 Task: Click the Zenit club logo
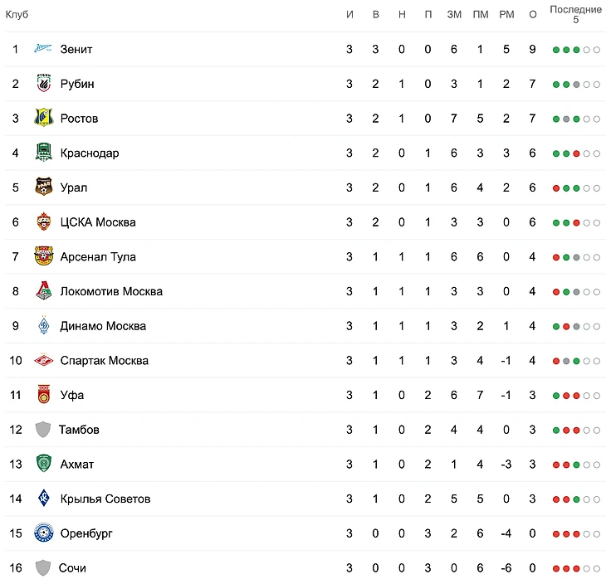click(x=43, y=49)
